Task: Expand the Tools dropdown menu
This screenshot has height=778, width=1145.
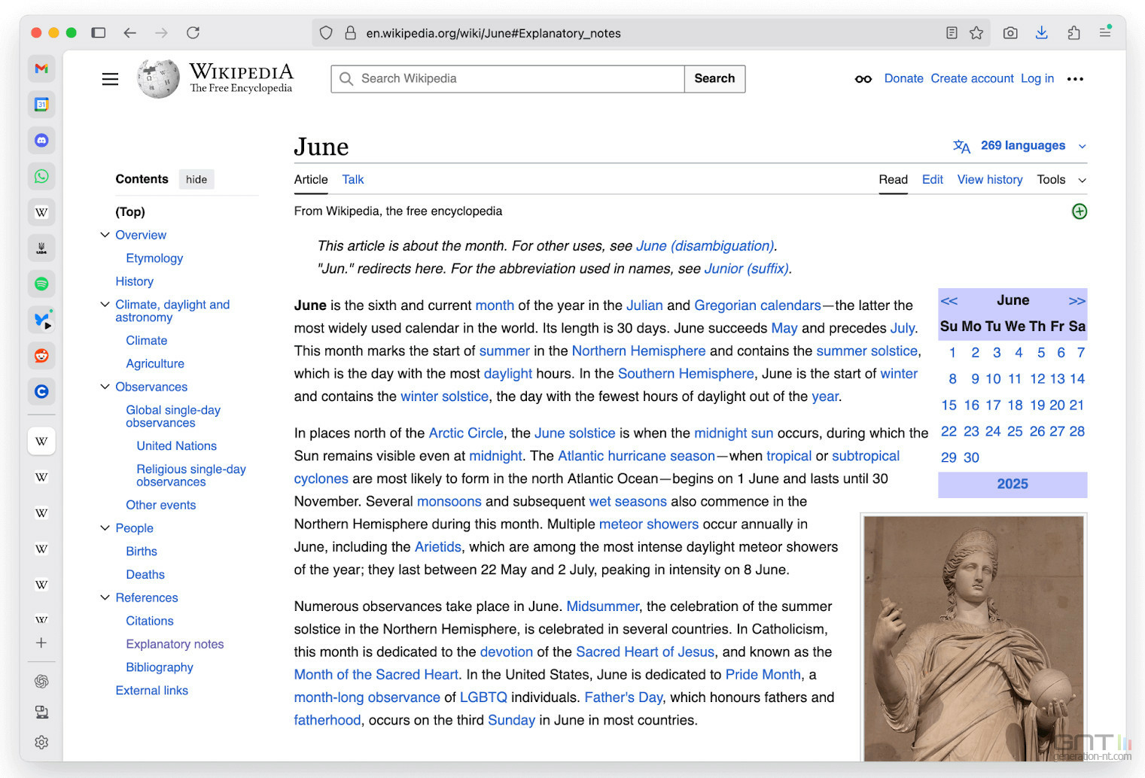Action: (x=1061, y=180)
